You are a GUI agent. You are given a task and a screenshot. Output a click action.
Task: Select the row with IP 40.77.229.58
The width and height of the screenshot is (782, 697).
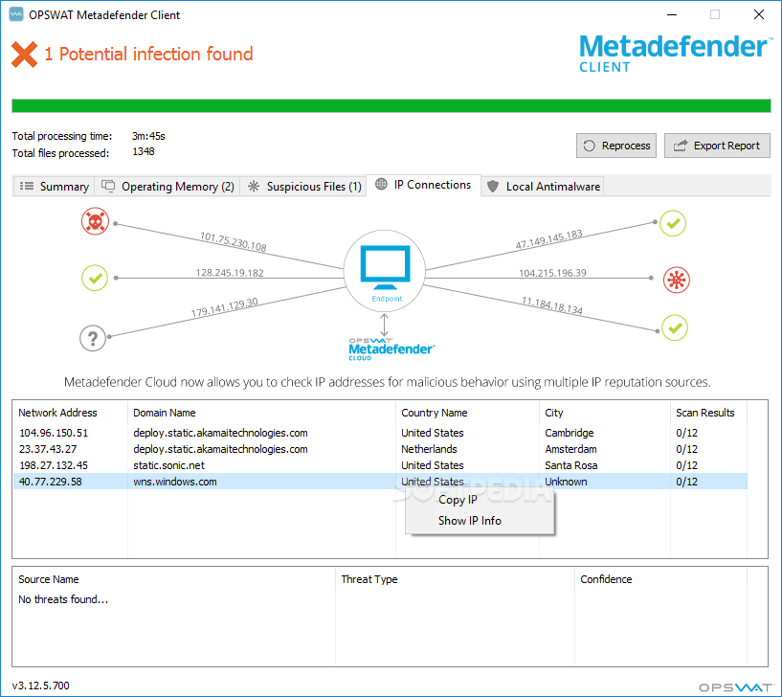pos(380,482)
